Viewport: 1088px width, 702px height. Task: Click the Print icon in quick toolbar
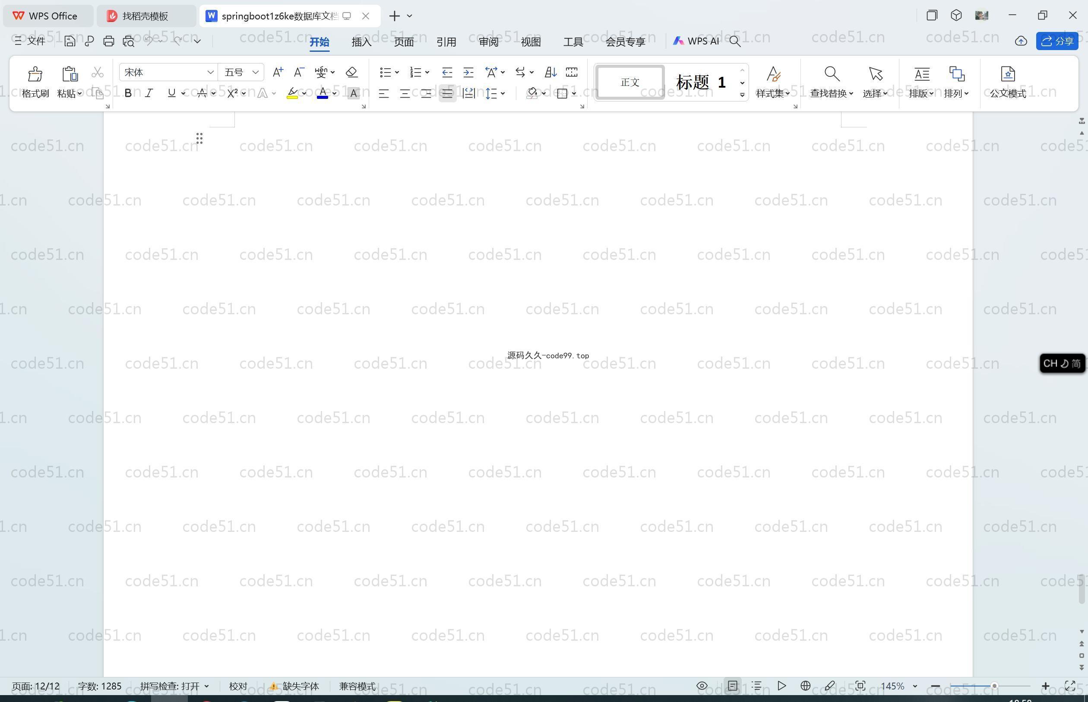[108, 41]
